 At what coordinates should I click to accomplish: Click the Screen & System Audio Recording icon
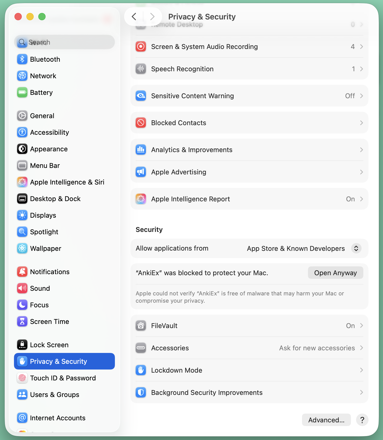141,47
